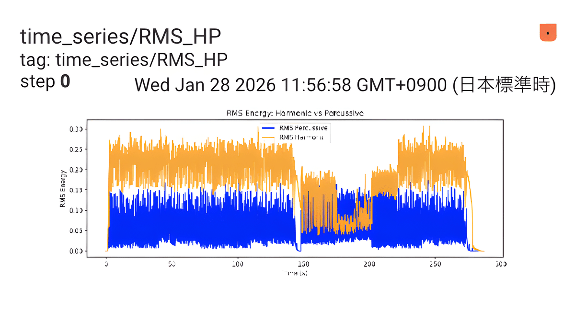
Task: Click the orange line swatch in legend
Action: (267, 137)
